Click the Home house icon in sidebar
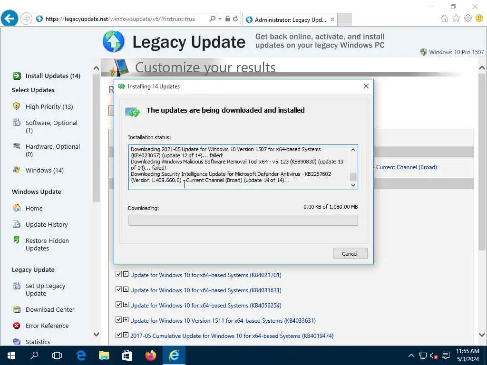This screenshot has height=365, width=487. (x=17, y=208)
